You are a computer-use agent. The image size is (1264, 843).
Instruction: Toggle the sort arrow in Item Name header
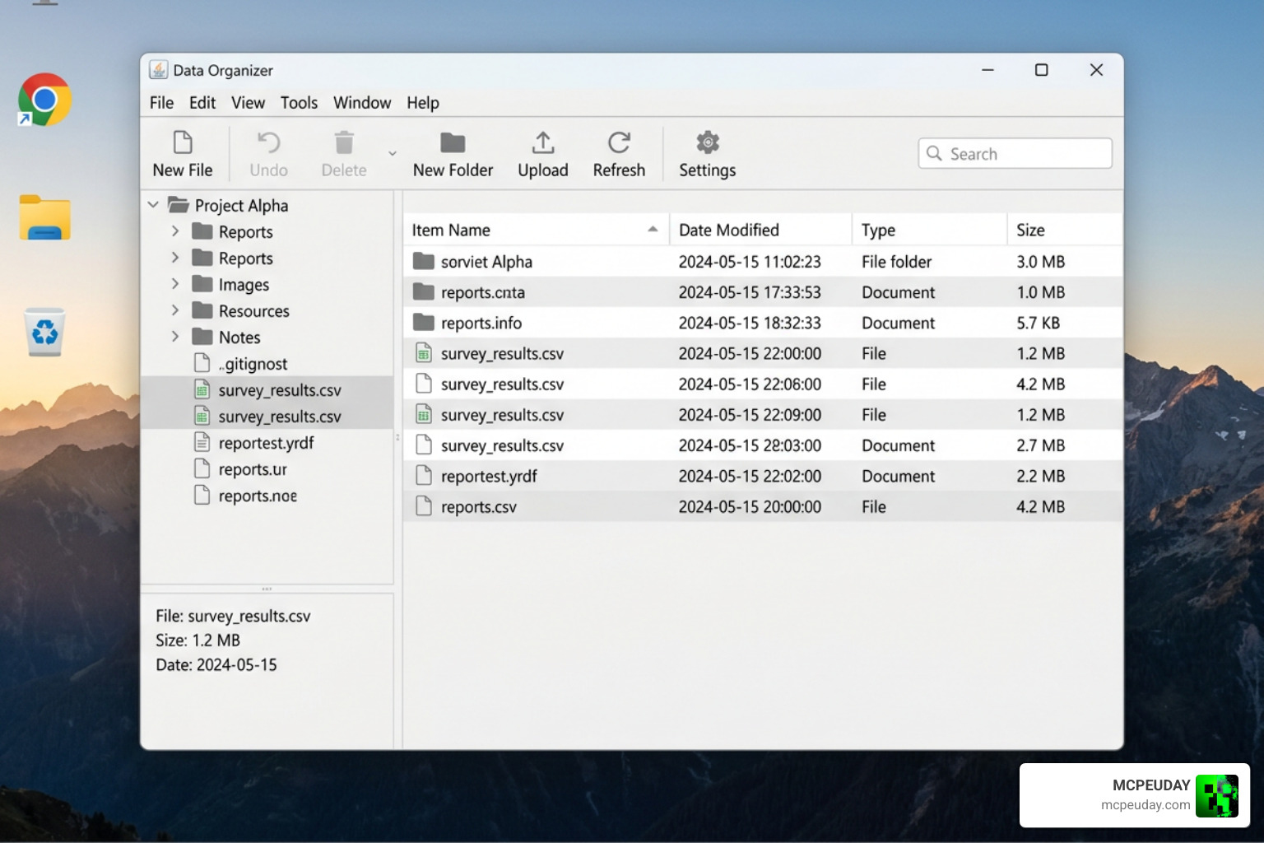[x=653, y=230]
